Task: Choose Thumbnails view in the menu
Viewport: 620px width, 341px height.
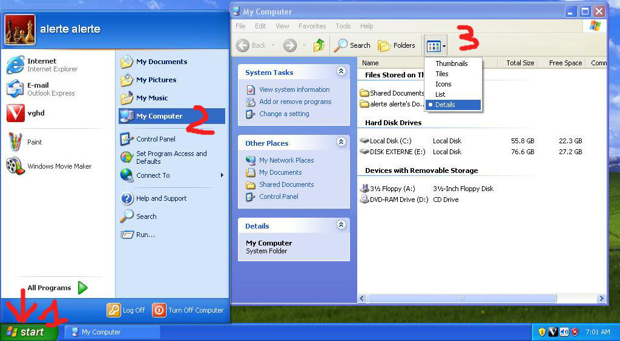Action: (451, 63)
